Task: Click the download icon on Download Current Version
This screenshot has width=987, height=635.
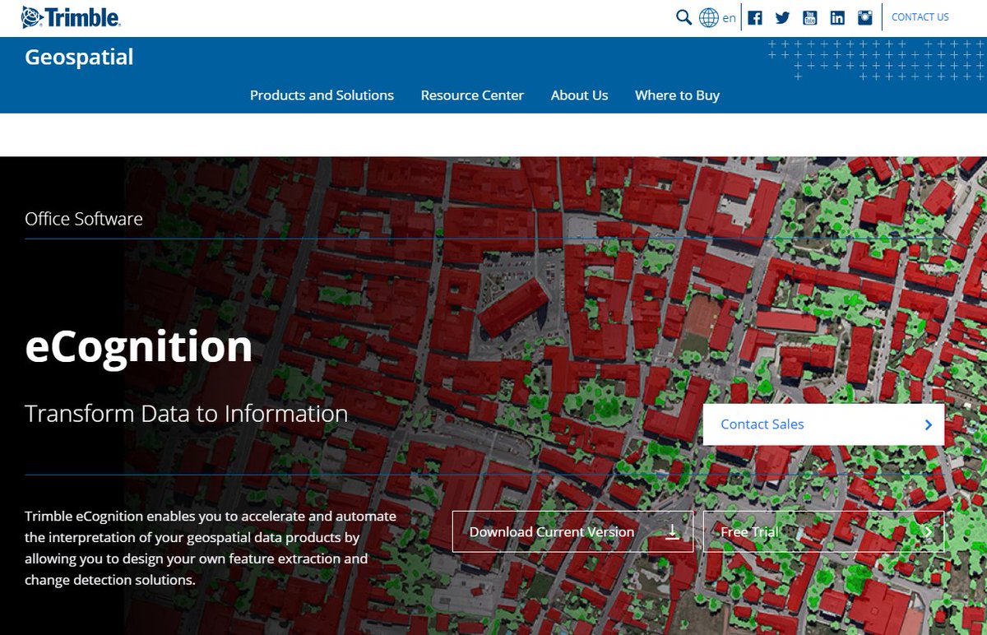Action: tap(672, 531)
